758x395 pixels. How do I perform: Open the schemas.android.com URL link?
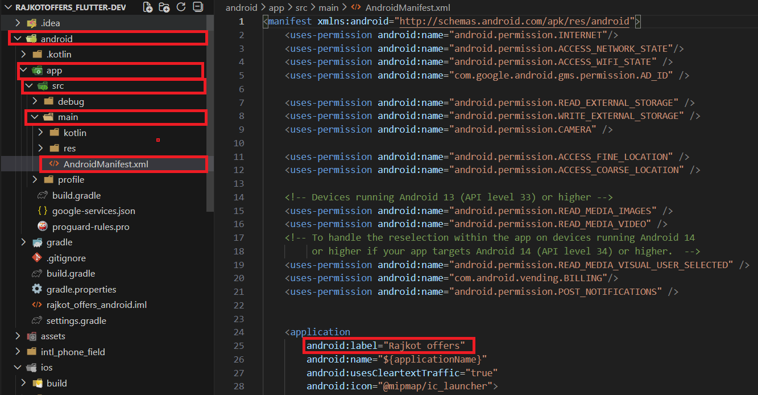pyautogui.click(x=517, y=22)
